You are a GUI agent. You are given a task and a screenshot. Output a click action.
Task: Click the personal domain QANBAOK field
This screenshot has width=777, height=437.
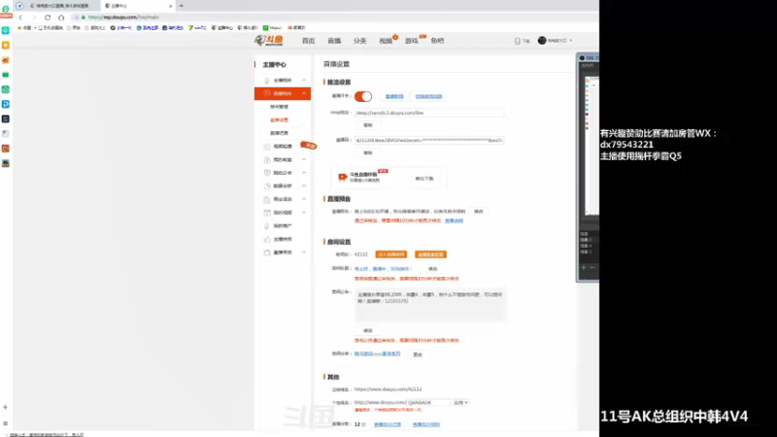coord(428,403)
